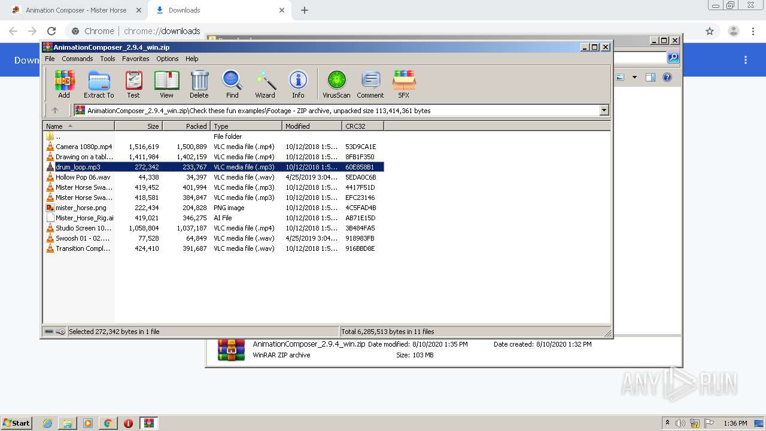
Task: Click the SFX toolbar icon
Action: [404, 84]
